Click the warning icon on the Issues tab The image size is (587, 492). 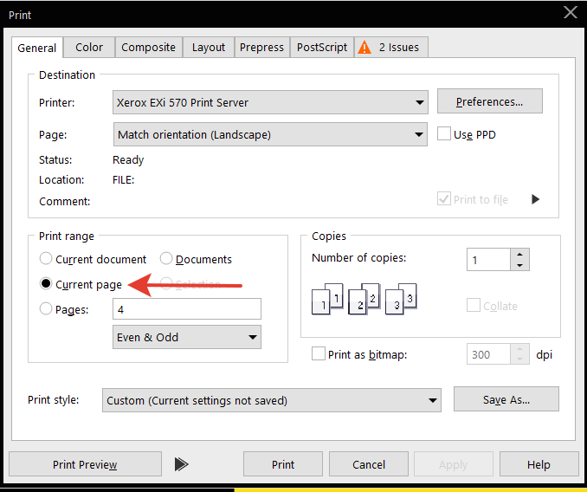(364, 48)
